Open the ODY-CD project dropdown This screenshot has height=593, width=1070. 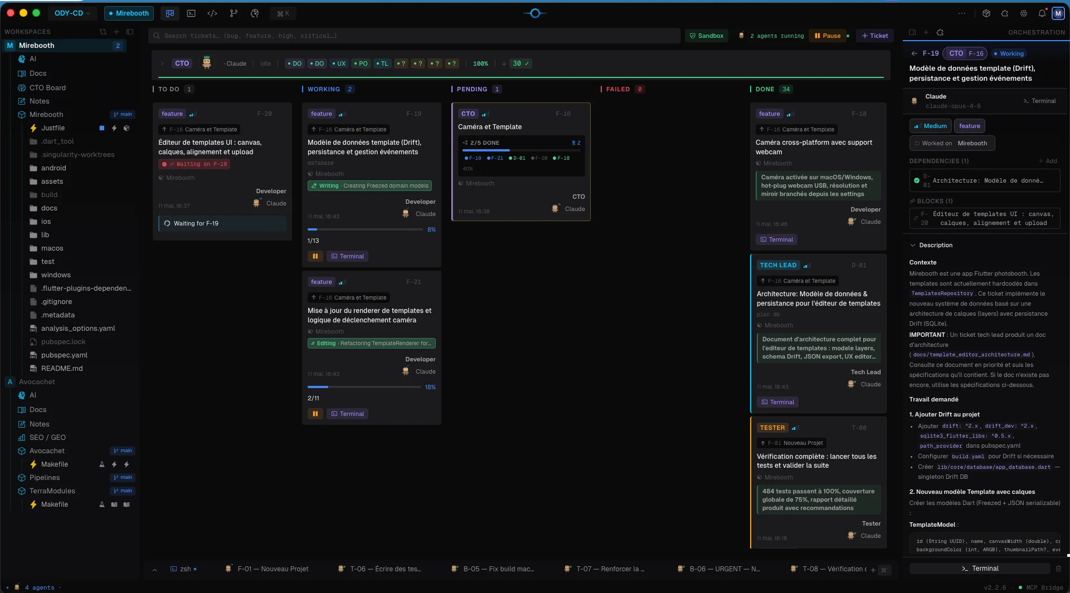tap(72, 13)
